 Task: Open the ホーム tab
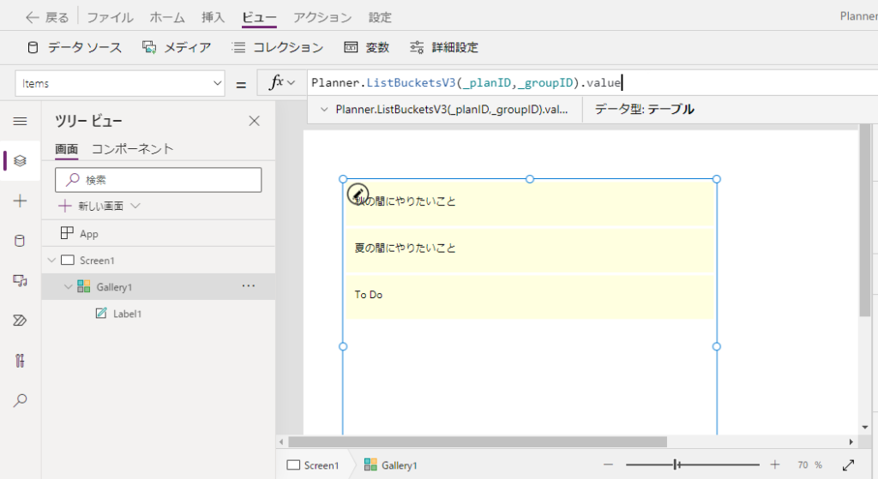click(167, 17)
